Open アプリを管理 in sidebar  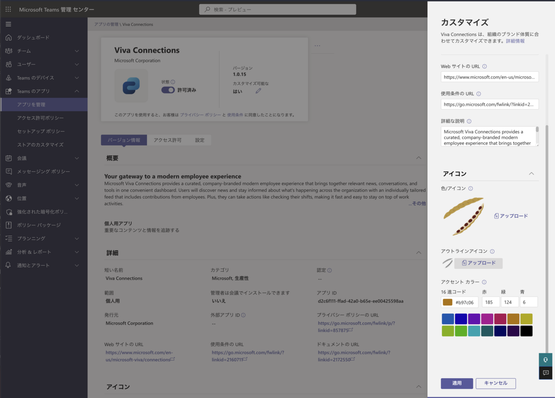(x=44, y=104)
